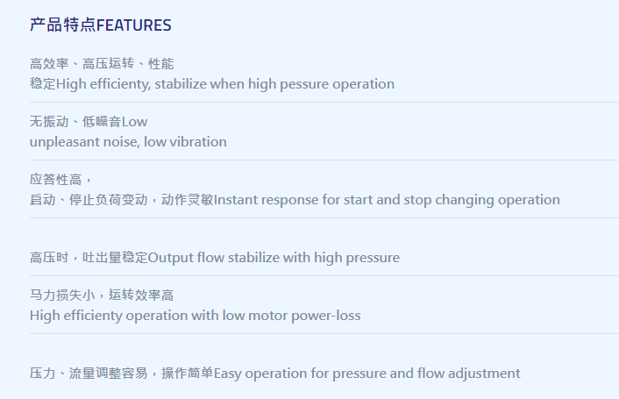Click the word FEATURES in the heading

coord(134,25)
